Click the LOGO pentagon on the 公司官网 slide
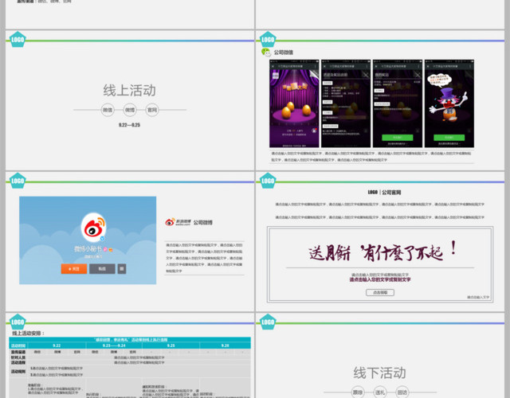This screenshot has width=510, height=398. pyautogui.click(x=268, y=181)
